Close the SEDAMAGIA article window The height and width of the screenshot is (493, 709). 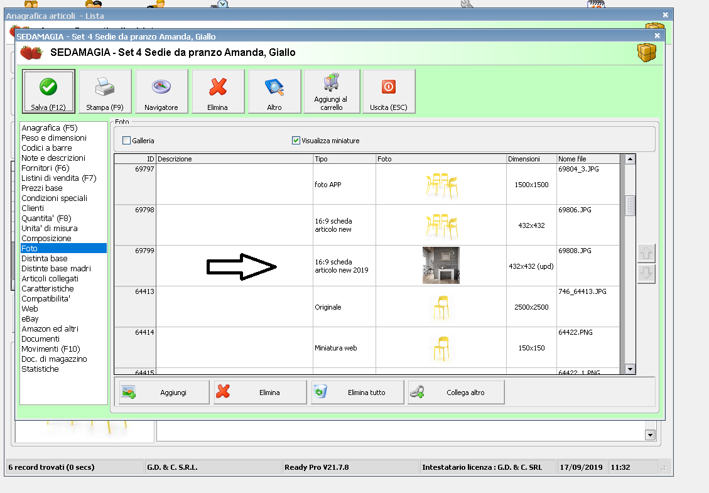click(657, 36)
